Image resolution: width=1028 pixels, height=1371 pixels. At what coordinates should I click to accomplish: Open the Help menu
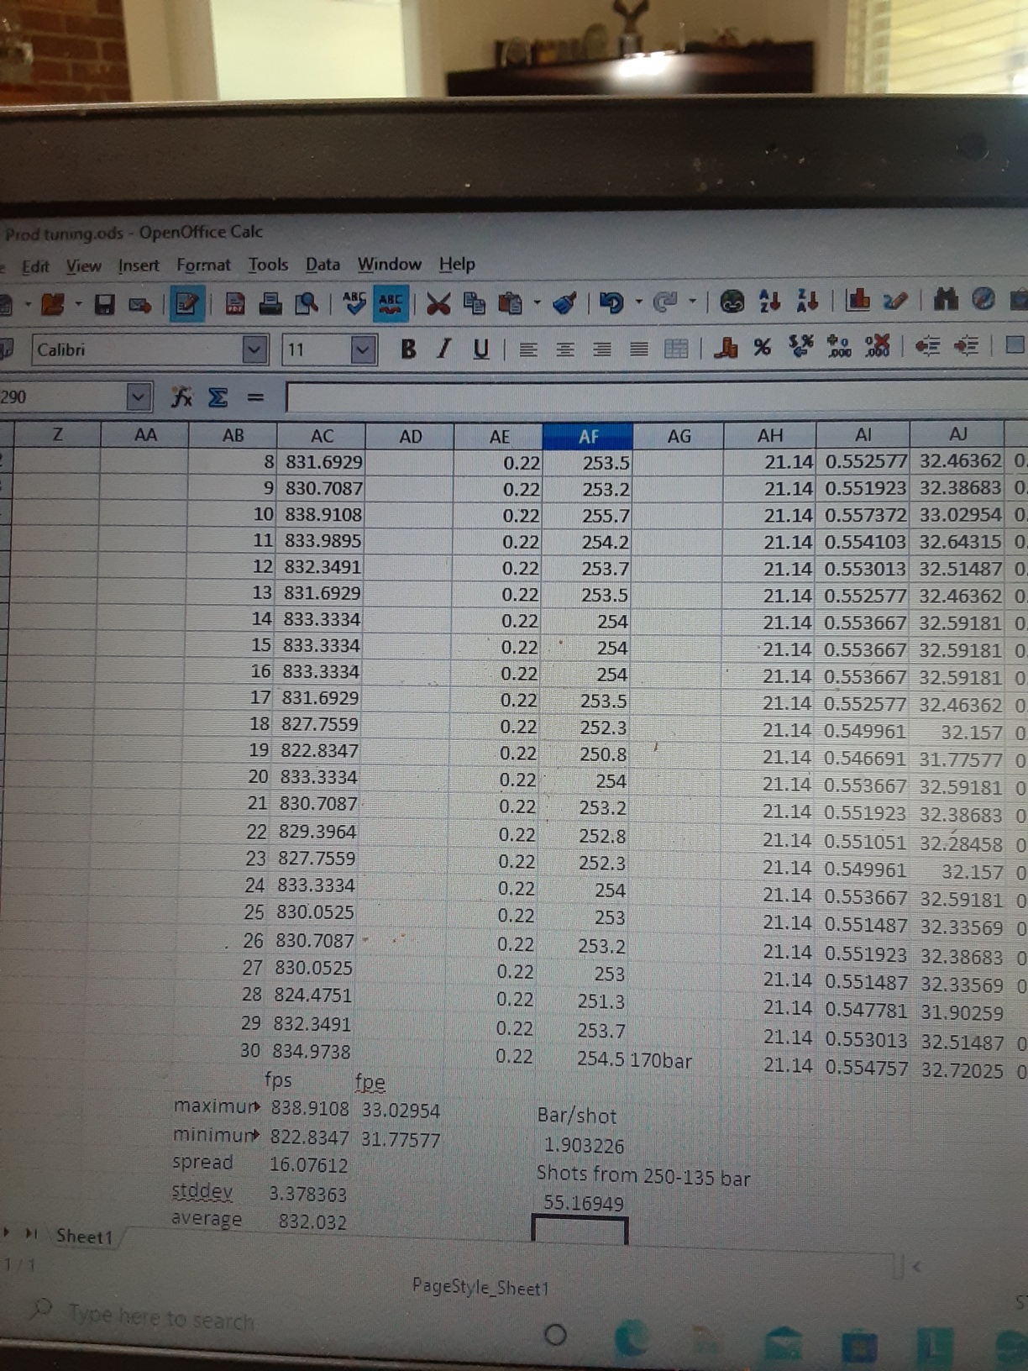coord(457,264)
